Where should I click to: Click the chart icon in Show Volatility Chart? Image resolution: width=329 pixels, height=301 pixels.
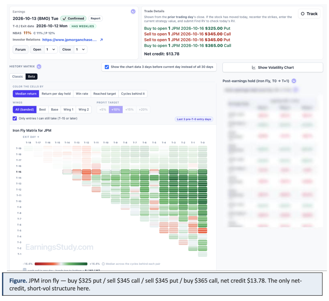254,68
